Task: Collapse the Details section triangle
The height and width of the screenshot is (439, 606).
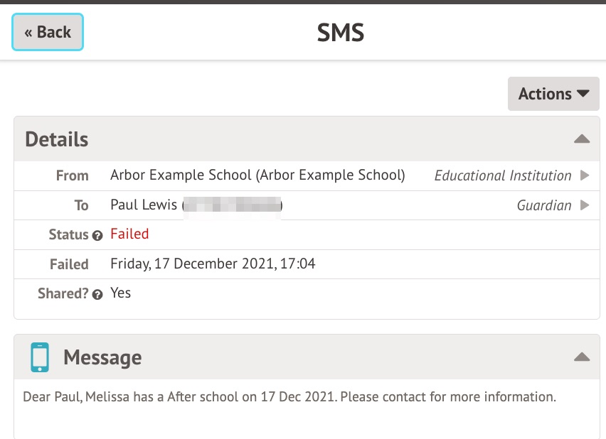Action: 581,139
